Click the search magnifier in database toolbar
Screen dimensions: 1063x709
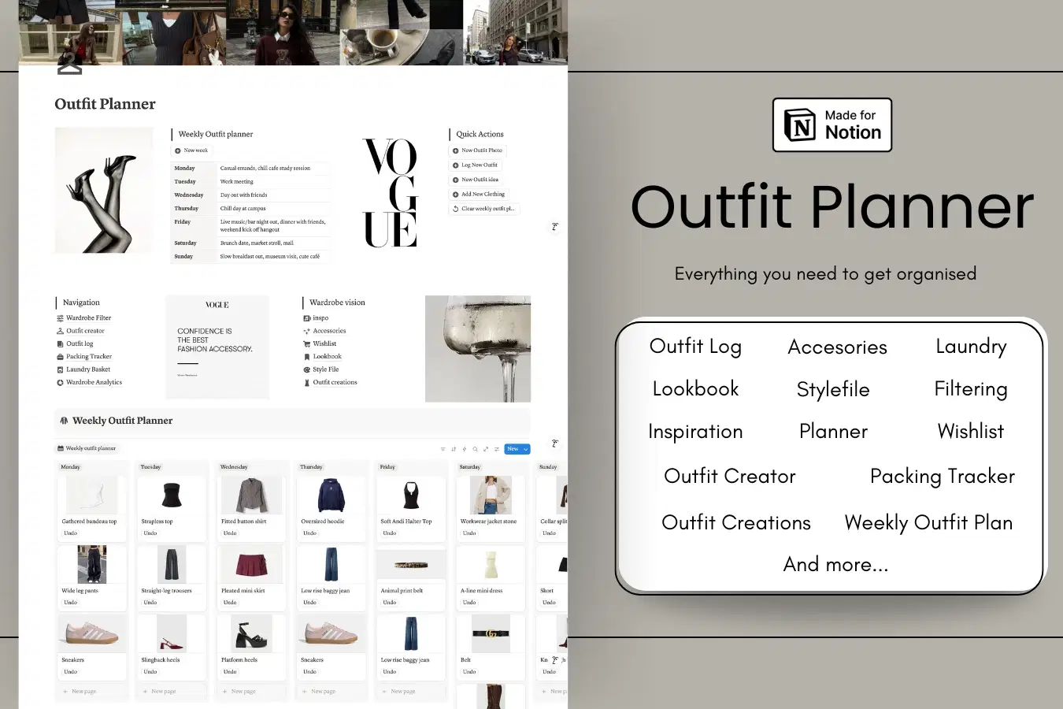(475, 449)
